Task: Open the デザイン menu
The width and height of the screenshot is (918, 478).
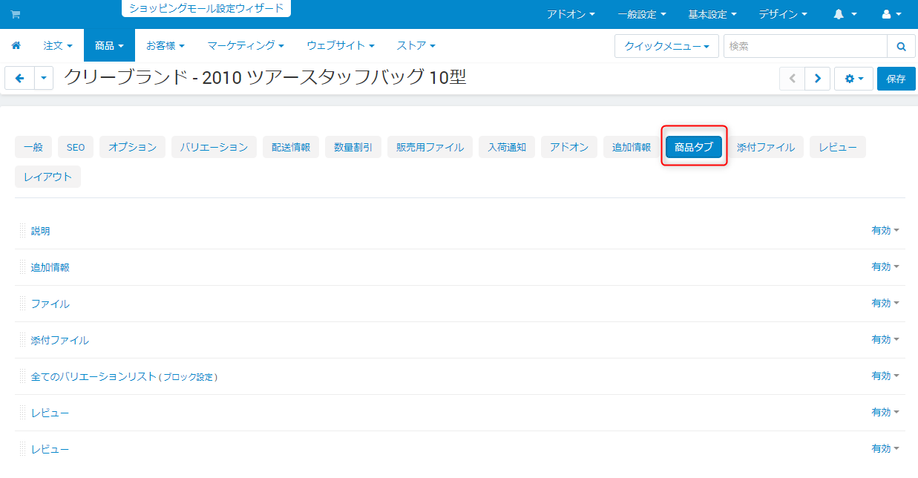Action: click(x=783, y=14)
